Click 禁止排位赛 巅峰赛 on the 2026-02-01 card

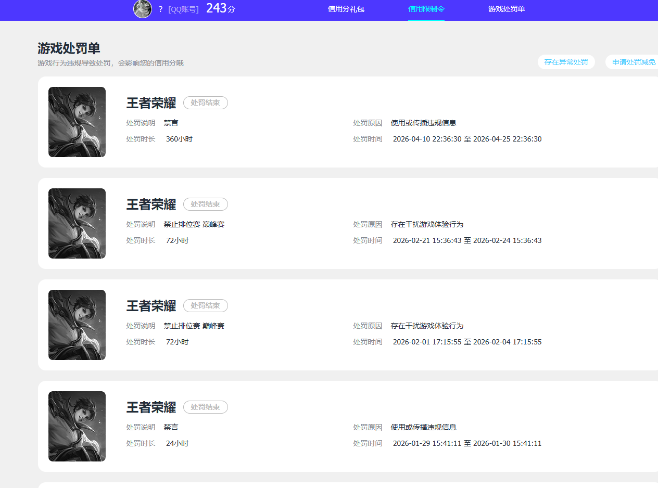(x=194, y=326)
